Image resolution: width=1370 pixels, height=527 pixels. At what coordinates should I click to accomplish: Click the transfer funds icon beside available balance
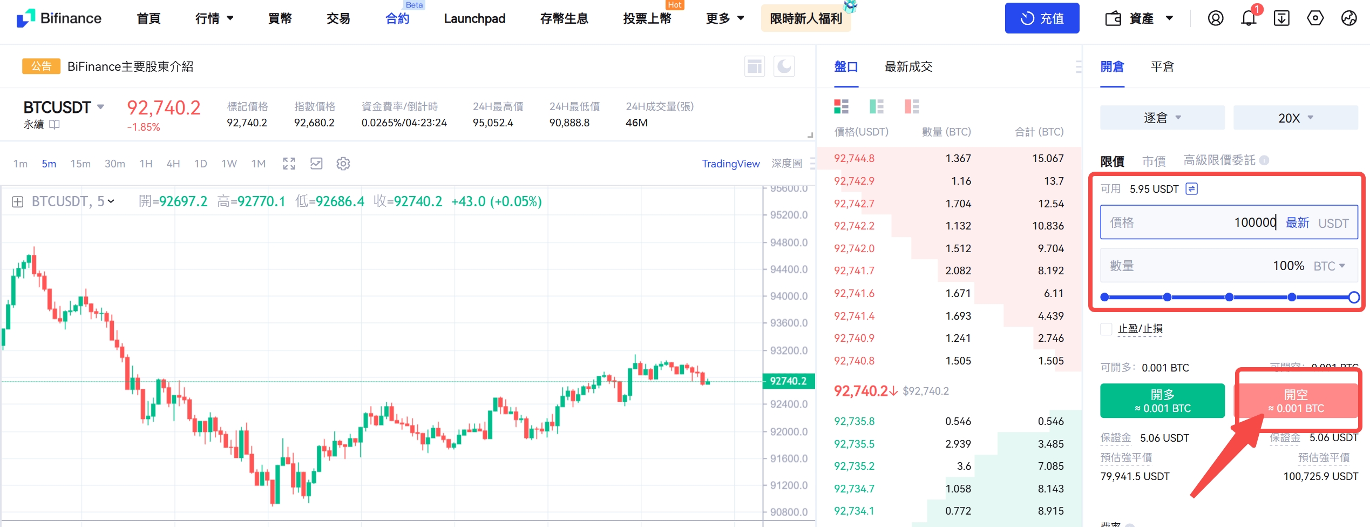[x=1191, y=188]
